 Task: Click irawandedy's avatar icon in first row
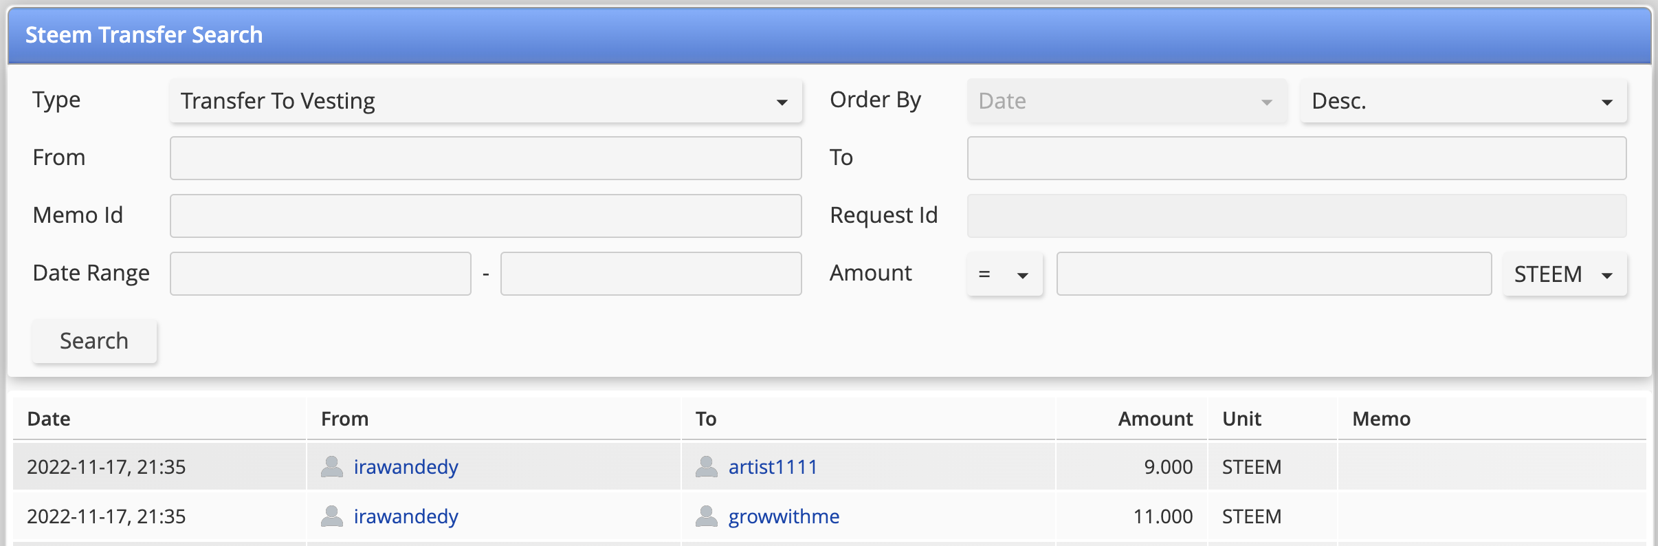[x=332, y=466]
